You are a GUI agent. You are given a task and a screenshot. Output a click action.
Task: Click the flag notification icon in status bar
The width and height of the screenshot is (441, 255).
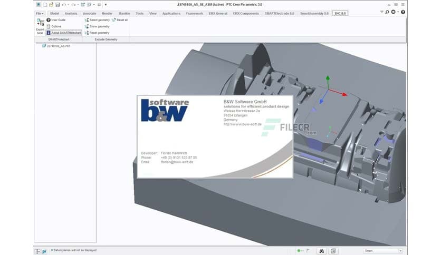click(308, 250)
